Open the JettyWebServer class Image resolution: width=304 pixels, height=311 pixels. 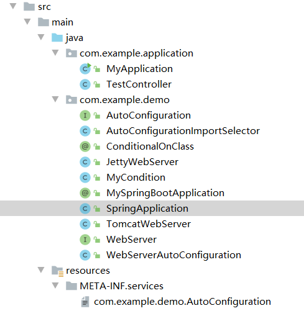click(x=142, y=162)
